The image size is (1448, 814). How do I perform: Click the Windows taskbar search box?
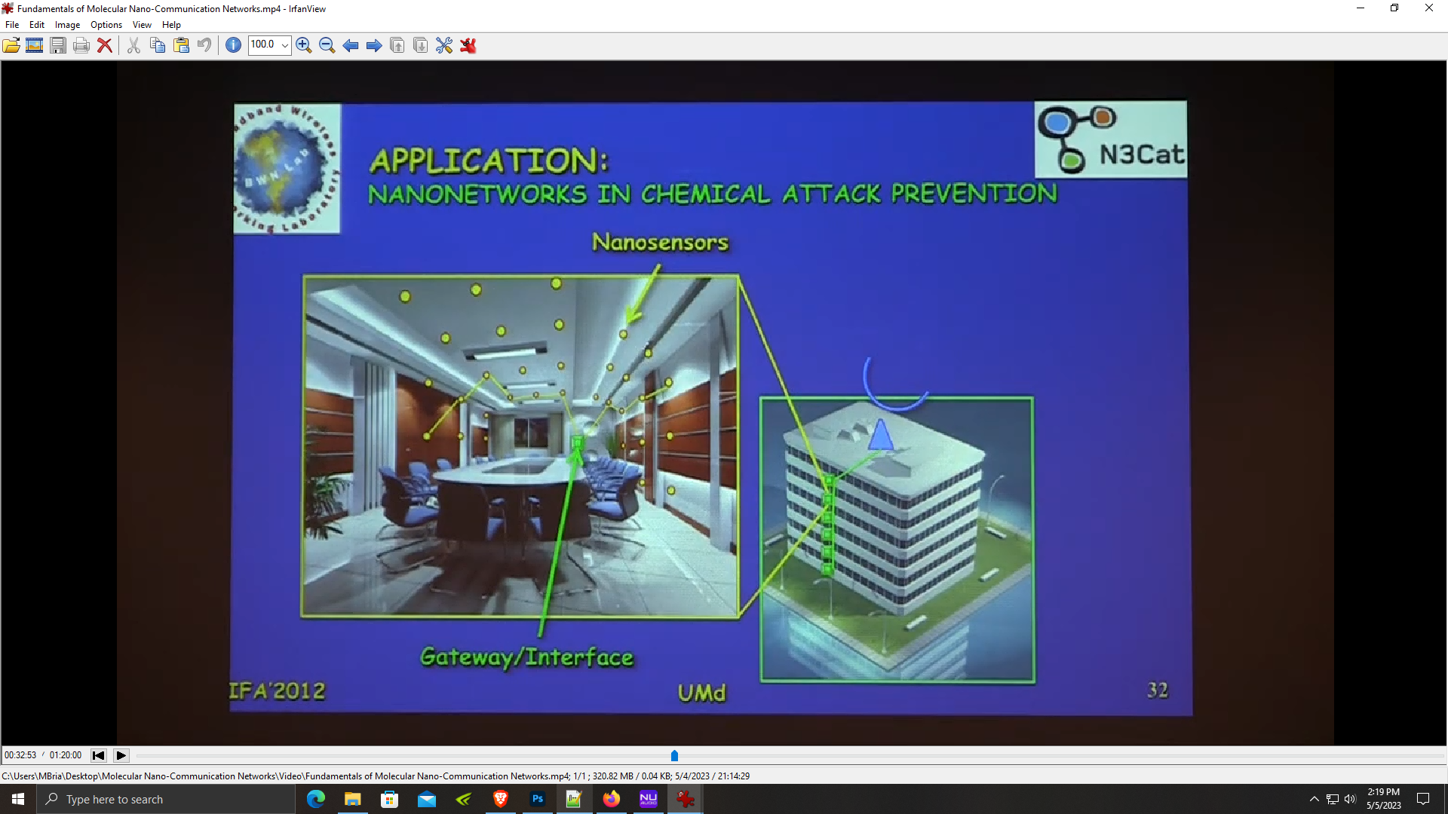pyautogui.click(x=166, y=799)
